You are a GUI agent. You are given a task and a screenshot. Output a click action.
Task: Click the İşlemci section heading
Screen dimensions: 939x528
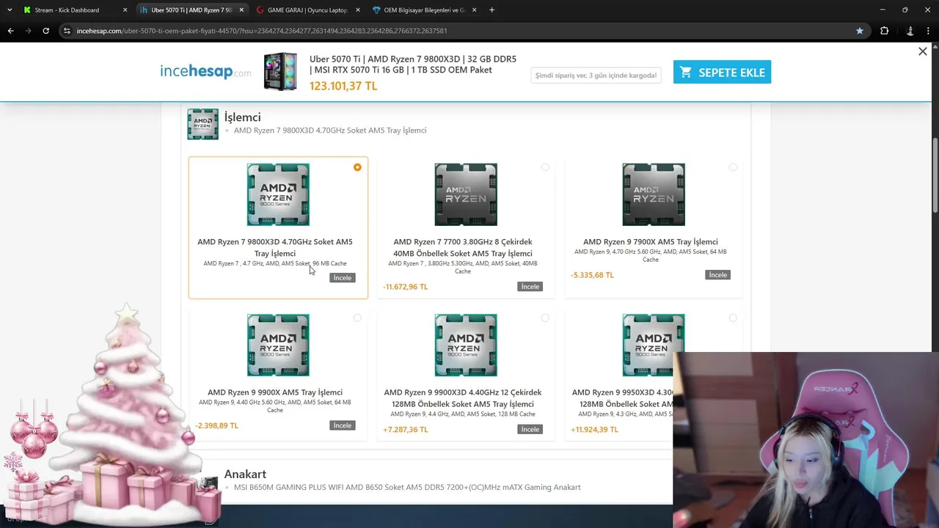click(x=242, y=117)
